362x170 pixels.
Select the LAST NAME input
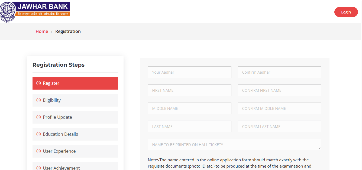click(190, 127)
